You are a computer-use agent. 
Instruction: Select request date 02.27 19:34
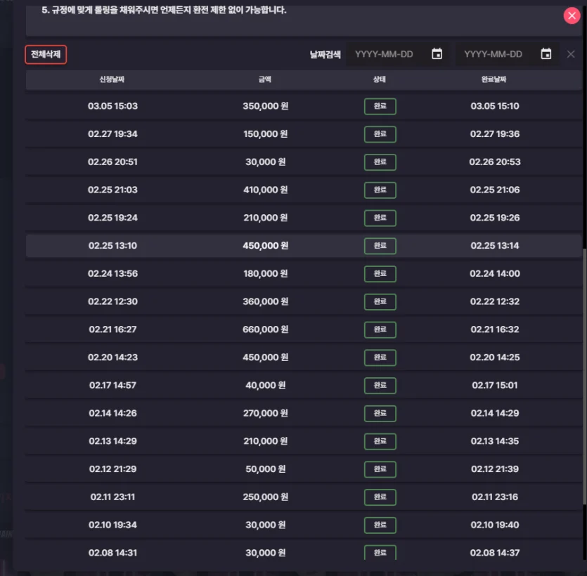pyautogui.click(x=112, y=134)
